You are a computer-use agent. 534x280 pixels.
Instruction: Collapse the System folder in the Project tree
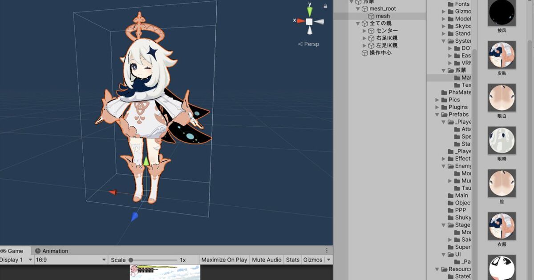pyautogui.click(x=444, y=41)
